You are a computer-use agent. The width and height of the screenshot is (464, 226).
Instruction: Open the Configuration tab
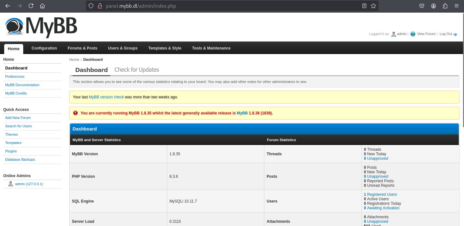click(44, 48)
